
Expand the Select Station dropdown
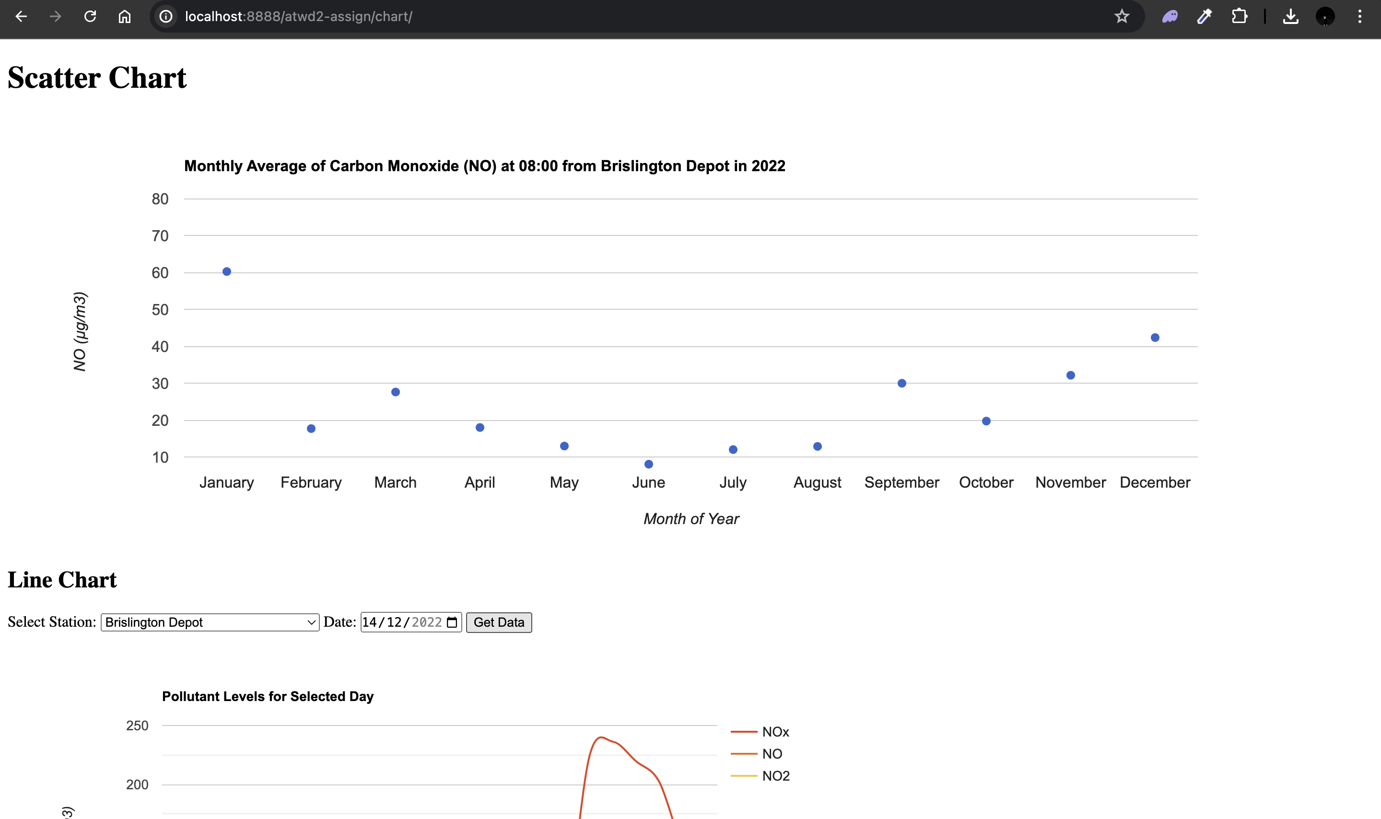[210, 622]
